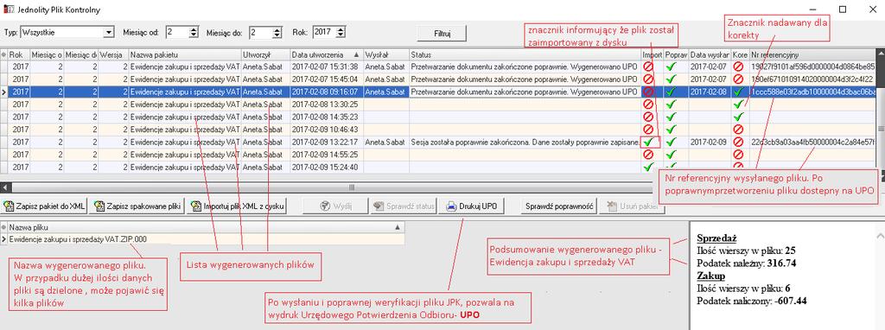Sort by Data utworzenia column header
This screenshot has width=885, height=330.
[x=326, y=54]
